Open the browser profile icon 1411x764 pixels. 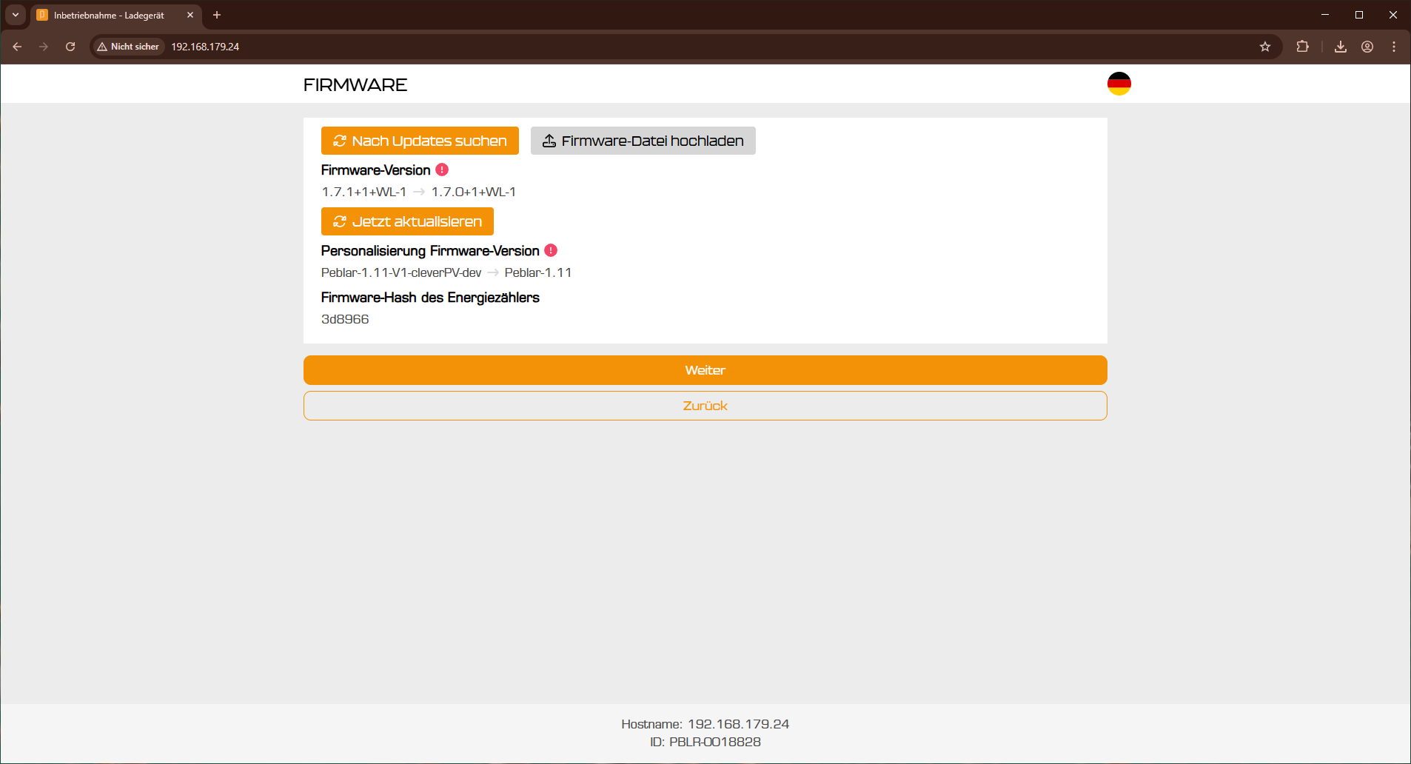(1367, 47)
